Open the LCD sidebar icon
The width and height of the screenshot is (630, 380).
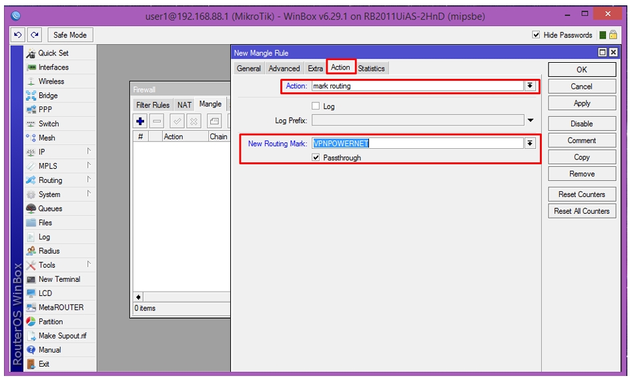point(31,293)
